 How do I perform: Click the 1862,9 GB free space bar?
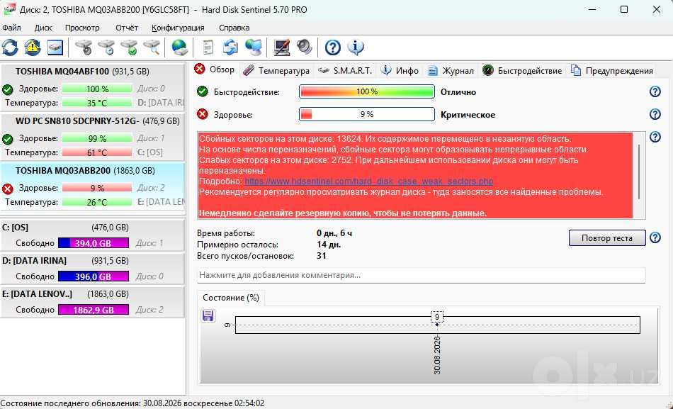click(94, 310)
